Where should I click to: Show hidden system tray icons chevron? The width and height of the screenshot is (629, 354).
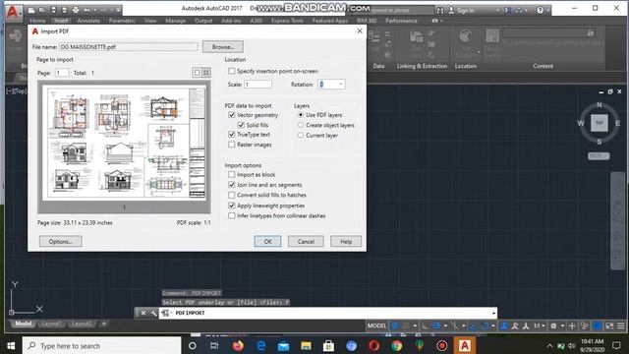[550, 345]
